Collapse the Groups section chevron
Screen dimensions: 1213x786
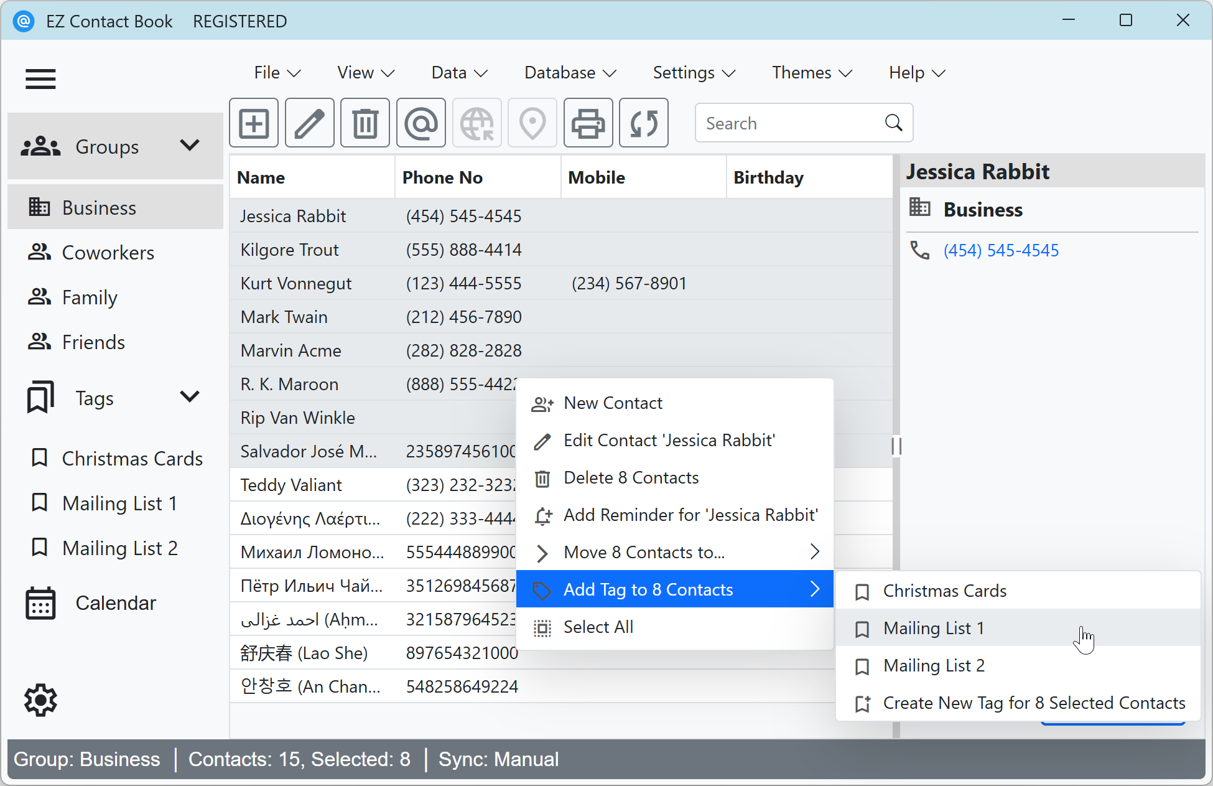(x=189, y=145)
